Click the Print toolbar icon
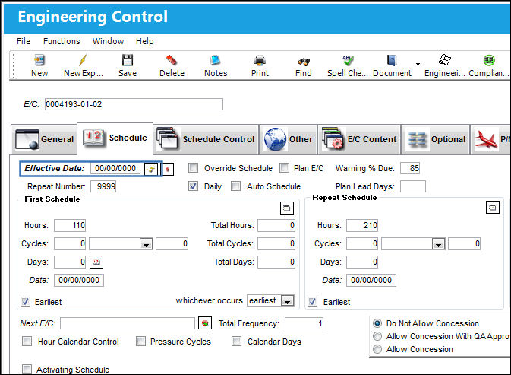Screen dimensions: 511x375 [x=260, y=60]
